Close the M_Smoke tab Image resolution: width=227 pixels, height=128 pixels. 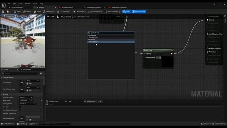(55, 7)
